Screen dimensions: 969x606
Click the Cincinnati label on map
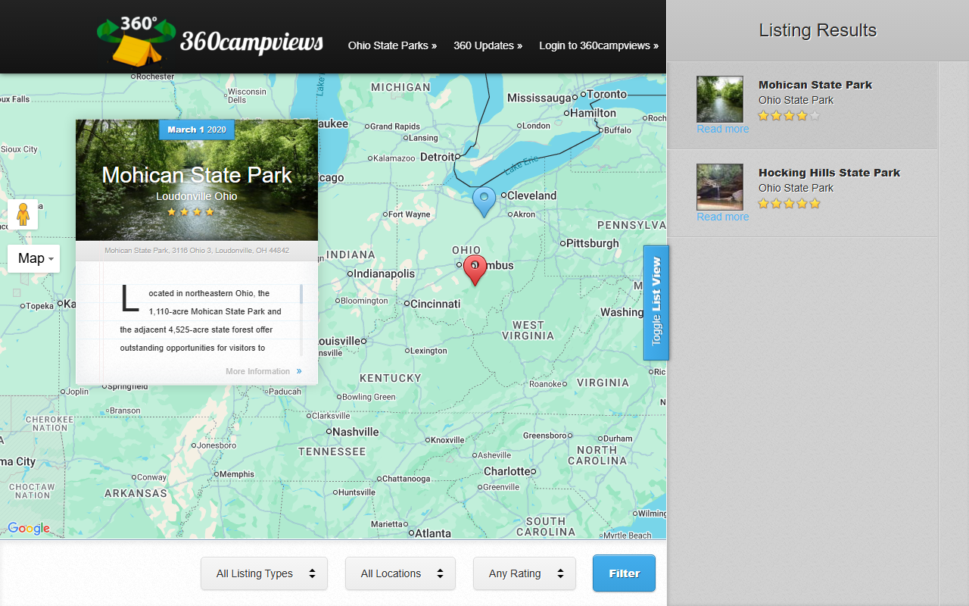(435, 304)
